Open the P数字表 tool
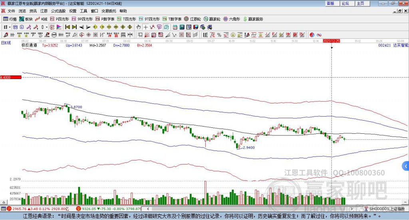This screenshot has width=409, height=220. coord(105,19)
